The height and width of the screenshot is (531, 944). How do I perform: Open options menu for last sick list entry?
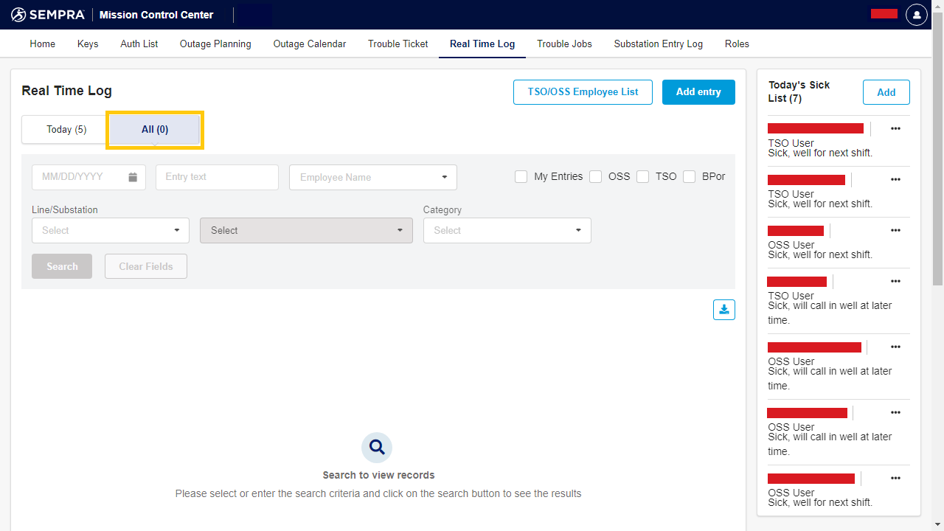[x=895, y=478]
